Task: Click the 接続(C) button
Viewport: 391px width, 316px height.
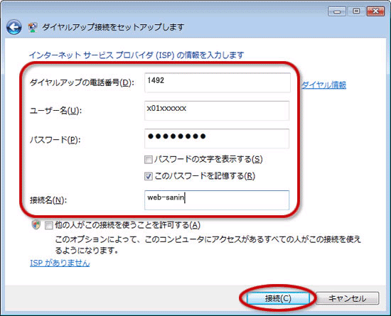Action: [x=278, y=298]
